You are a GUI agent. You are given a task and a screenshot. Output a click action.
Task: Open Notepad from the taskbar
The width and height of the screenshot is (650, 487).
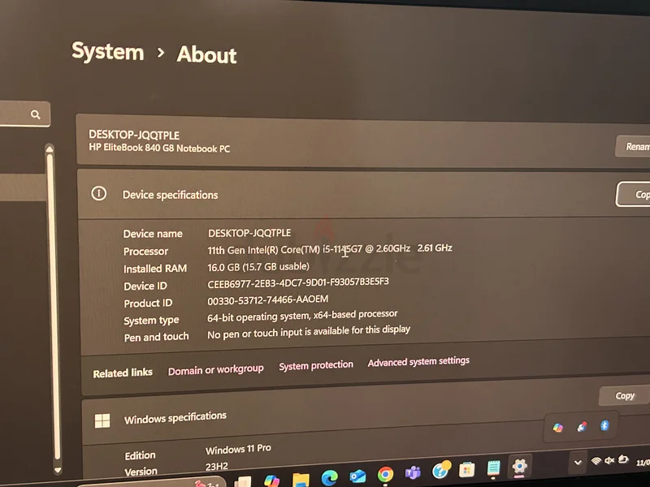pyautogui.click(x=493, y=468)
